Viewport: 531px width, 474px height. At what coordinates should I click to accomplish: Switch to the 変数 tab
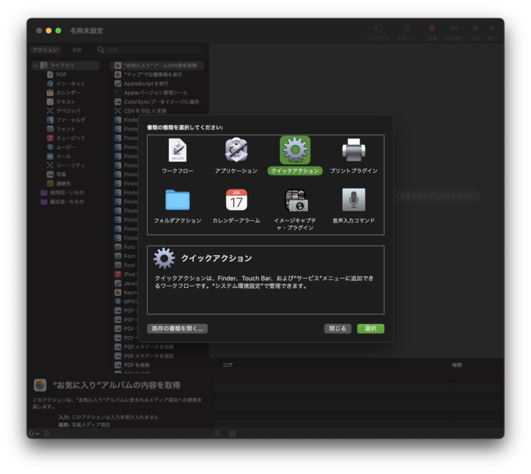click(77, 50)
